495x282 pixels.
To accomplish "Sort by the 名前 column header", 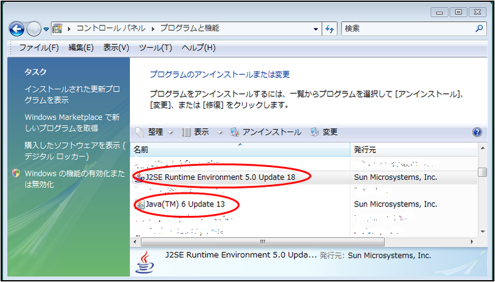I will (x=240, y=150).
